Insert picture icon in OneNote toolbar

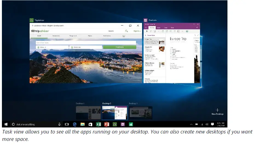(x=187, y=31)
